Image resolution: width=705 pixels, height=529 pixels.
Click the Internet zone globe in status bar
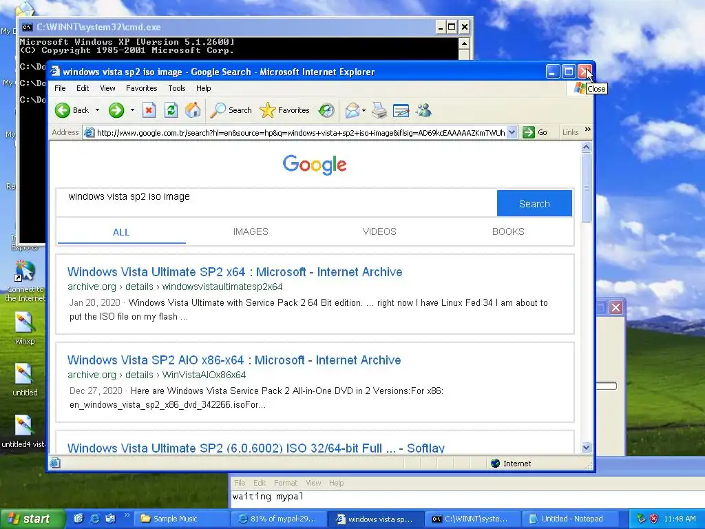(x=496, y=464)
